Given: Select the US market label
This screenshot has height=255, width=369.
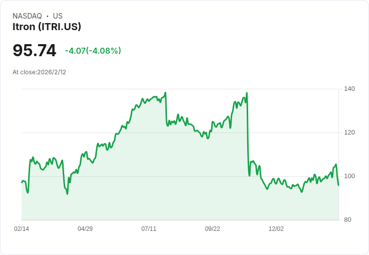Looking at the screenshot, I should (58, 16).
